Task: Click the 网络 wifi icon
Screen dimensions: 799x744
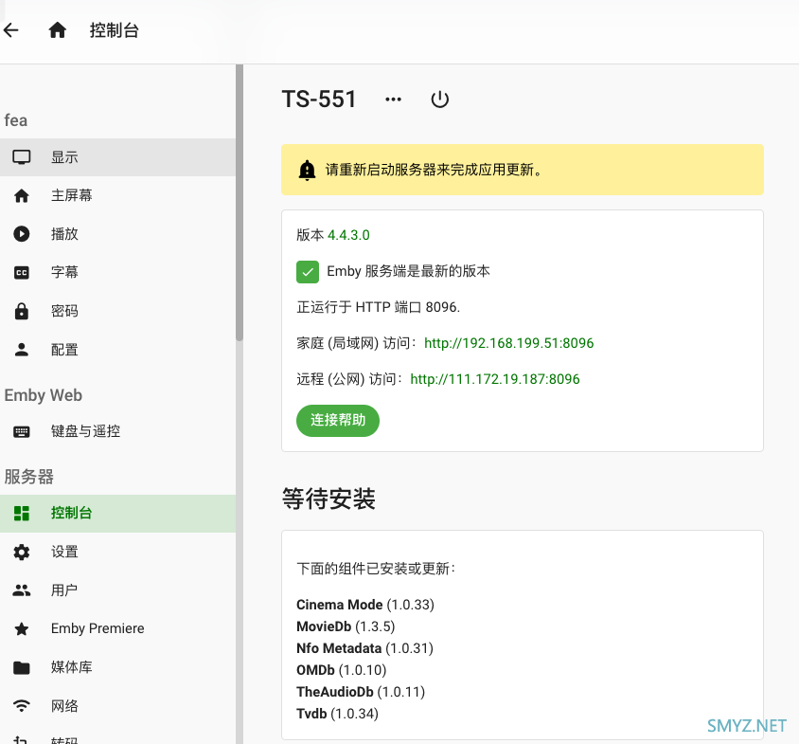Action: [22, 706]
